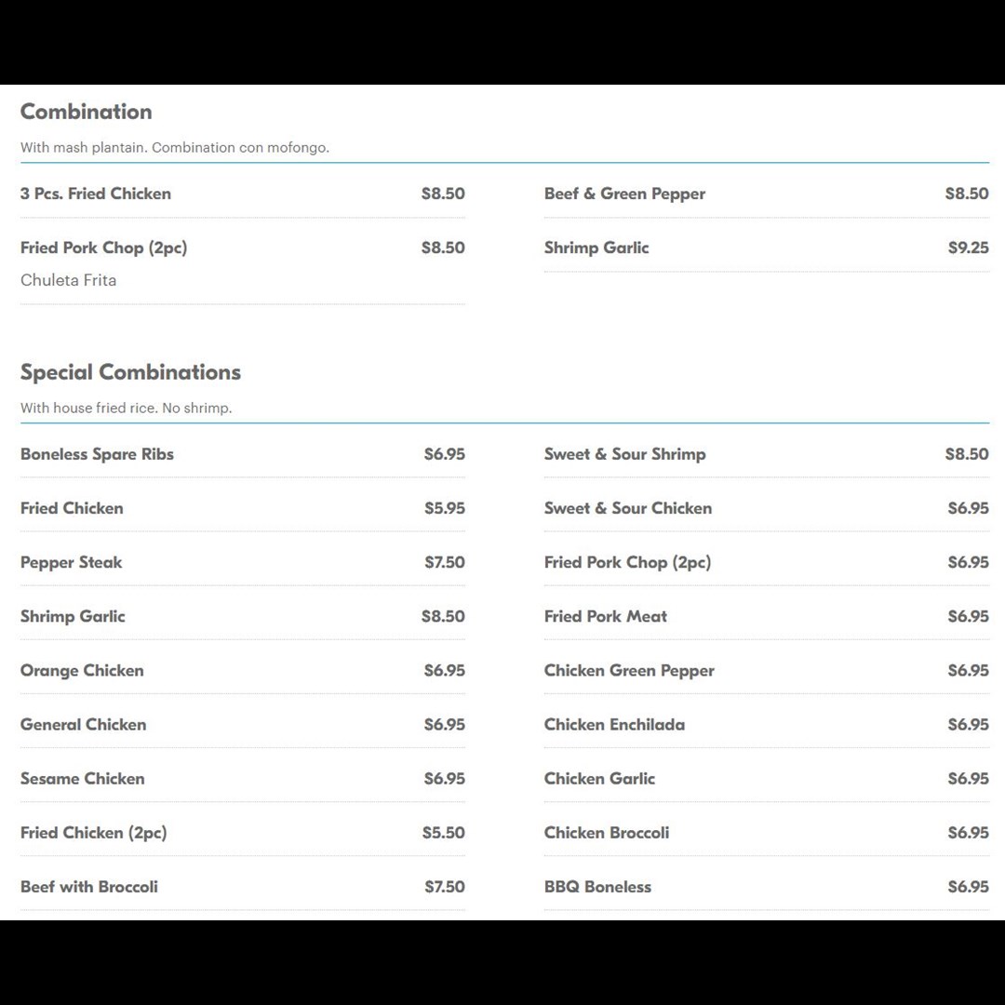Click the price beside General Chicken
Screen dimensions: 1005x1005
point(445,724)
